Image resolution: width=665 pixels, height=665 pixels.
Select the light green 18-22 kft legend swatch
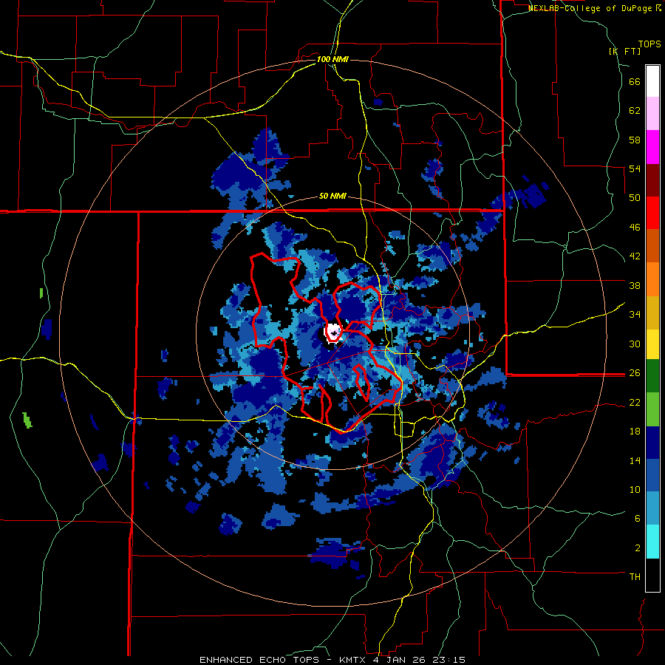pos(652,409)
